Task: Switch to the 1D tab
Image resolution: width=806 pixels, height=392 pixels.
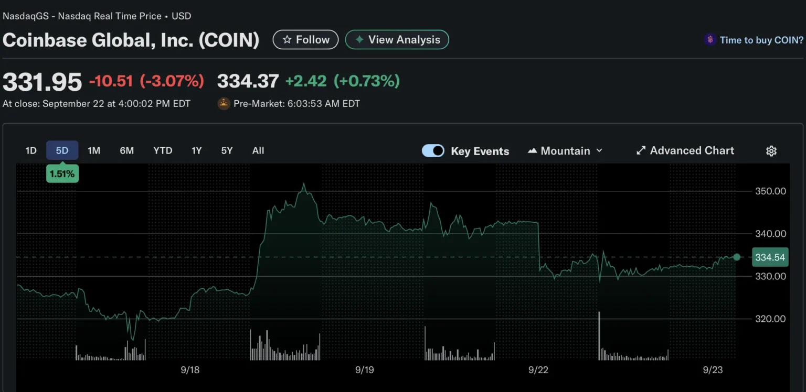Action: click(x=30, y=150)
